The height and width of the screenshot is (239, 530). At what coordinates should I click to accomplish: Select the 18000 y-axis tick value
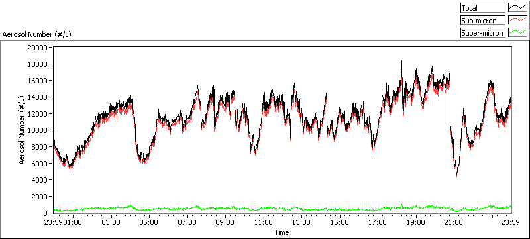point(38,64)
